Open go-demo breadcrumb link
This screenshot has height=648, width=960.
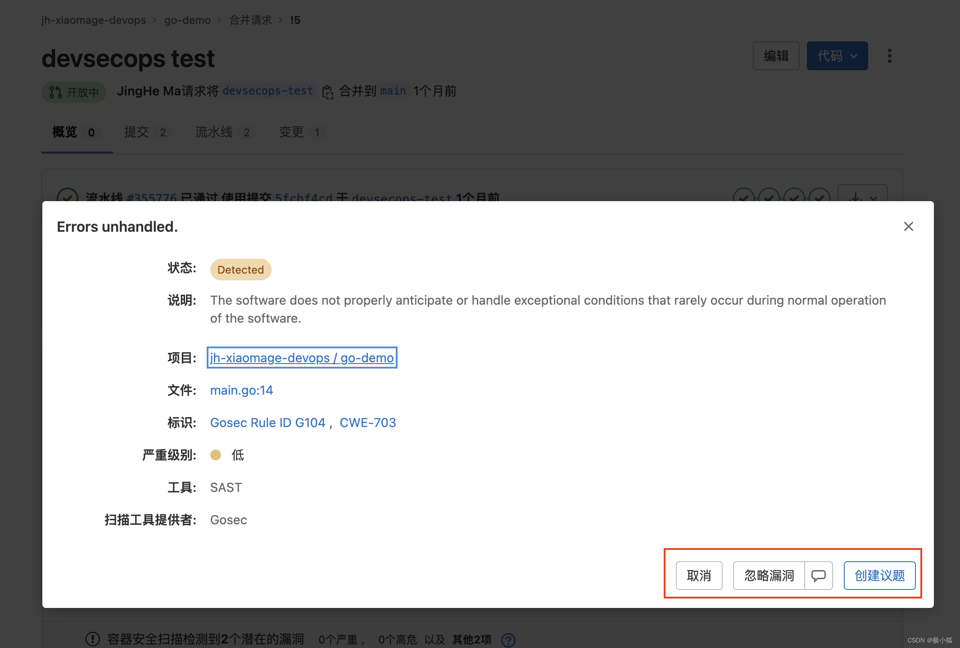[x=187, y=20]
